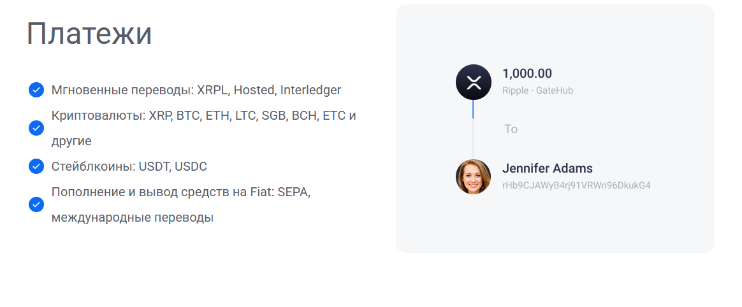The image size is (742, 307).
Task: Click the checkmark beside Пополнение и вывод средств
Action: tap(36, 205)
